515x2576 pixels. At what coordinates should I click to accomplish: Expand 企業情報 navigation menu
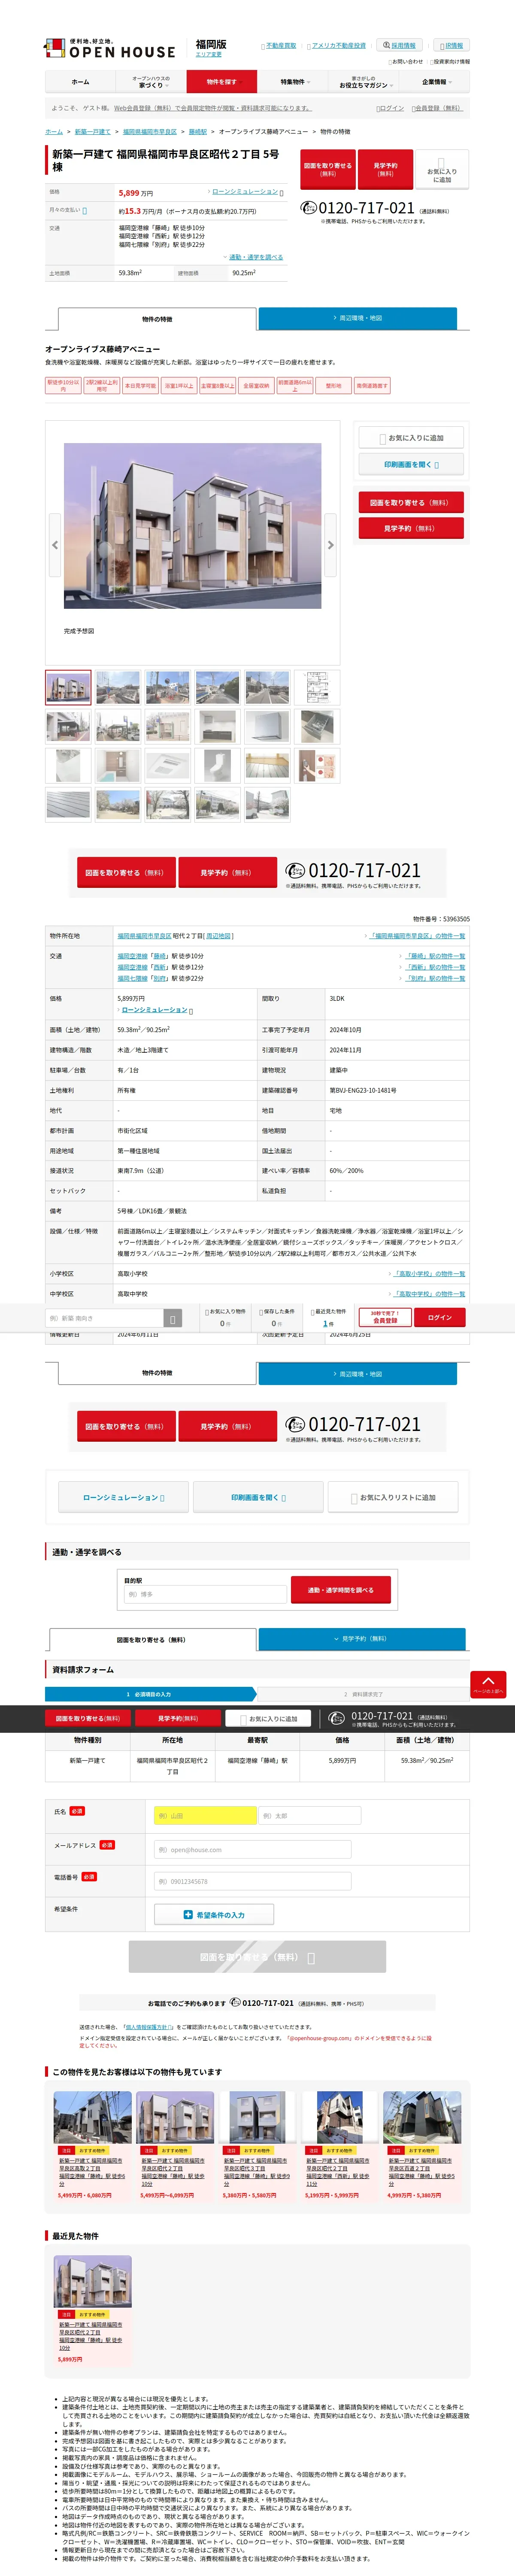pyautogui.click(x=435, y=82)
